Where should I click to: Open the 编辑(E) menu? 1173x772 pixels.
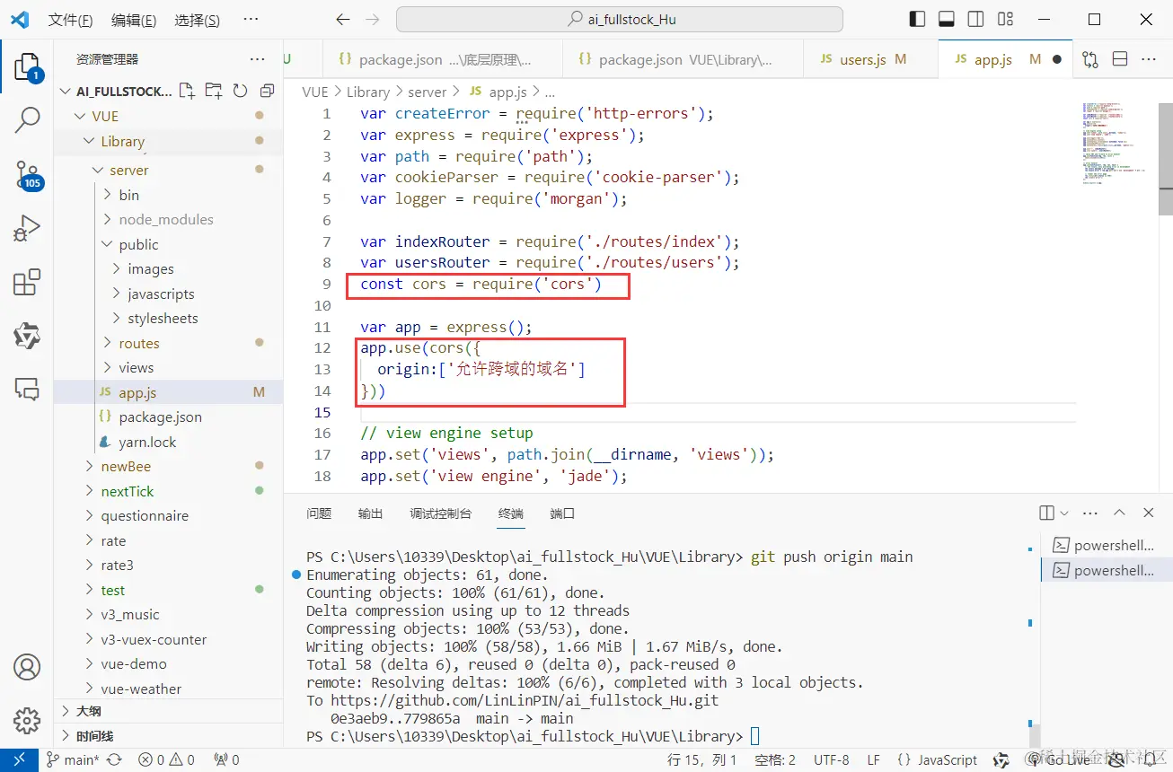point(134,20)
